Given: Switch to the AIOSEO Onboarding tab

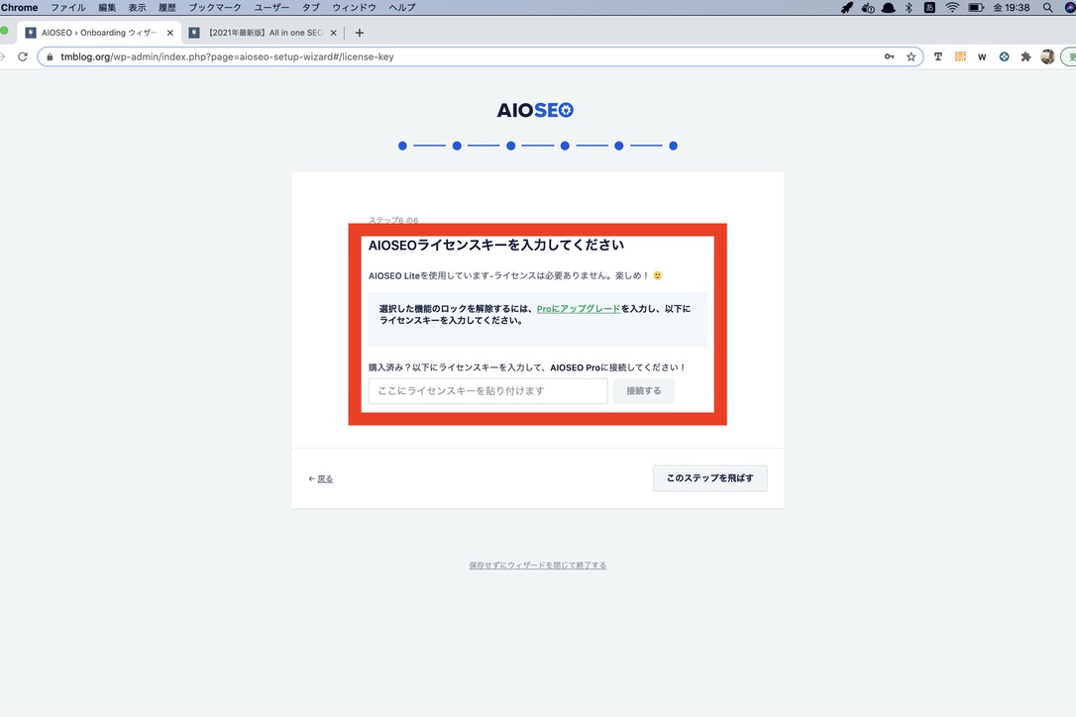Looking at the screenshot, I should tap(99, 33).
